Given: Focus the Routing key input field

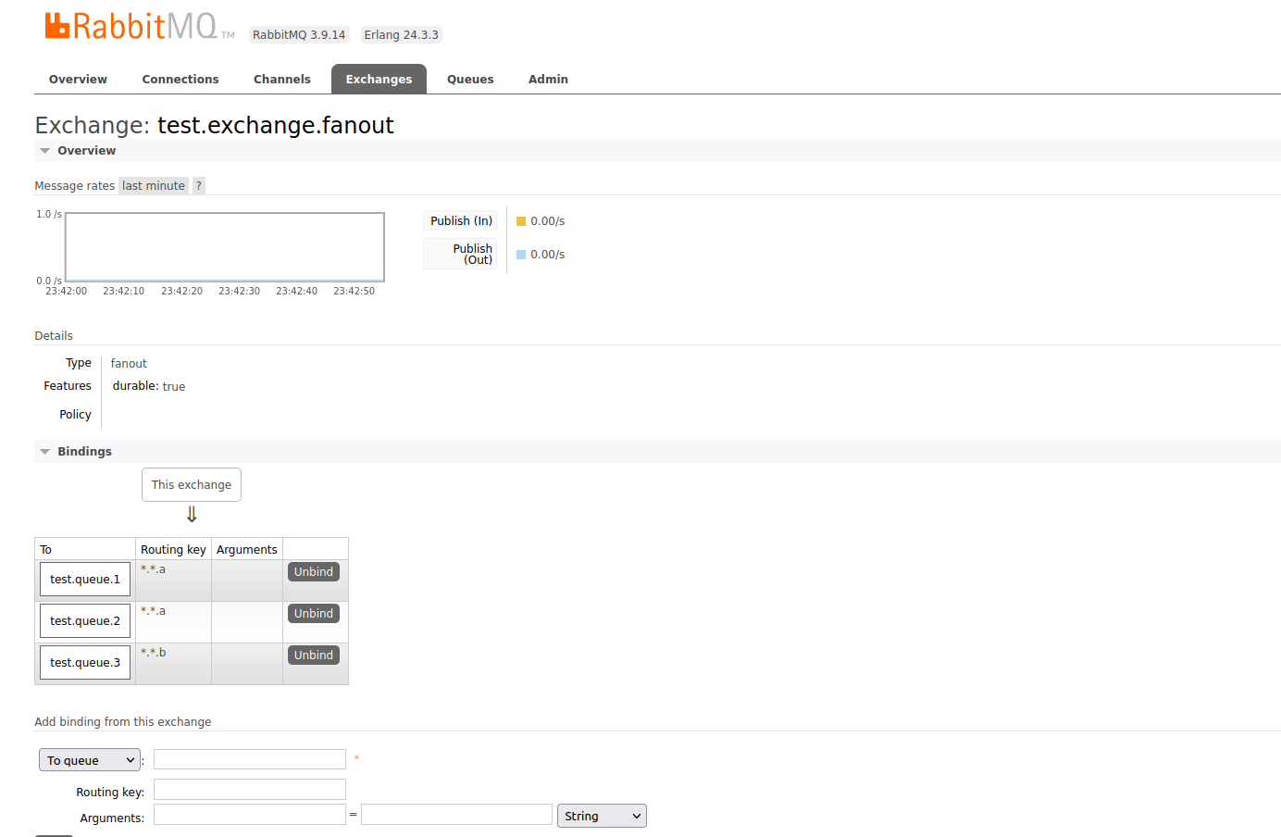Looking at the screenshot, I should coord(250,790).
